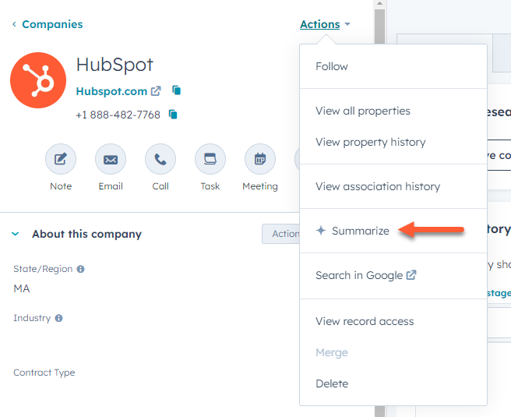Click the Meeting calendar icon
Image resolution: width=511 pixels, height=417 pixels.
tap(259, 160)
